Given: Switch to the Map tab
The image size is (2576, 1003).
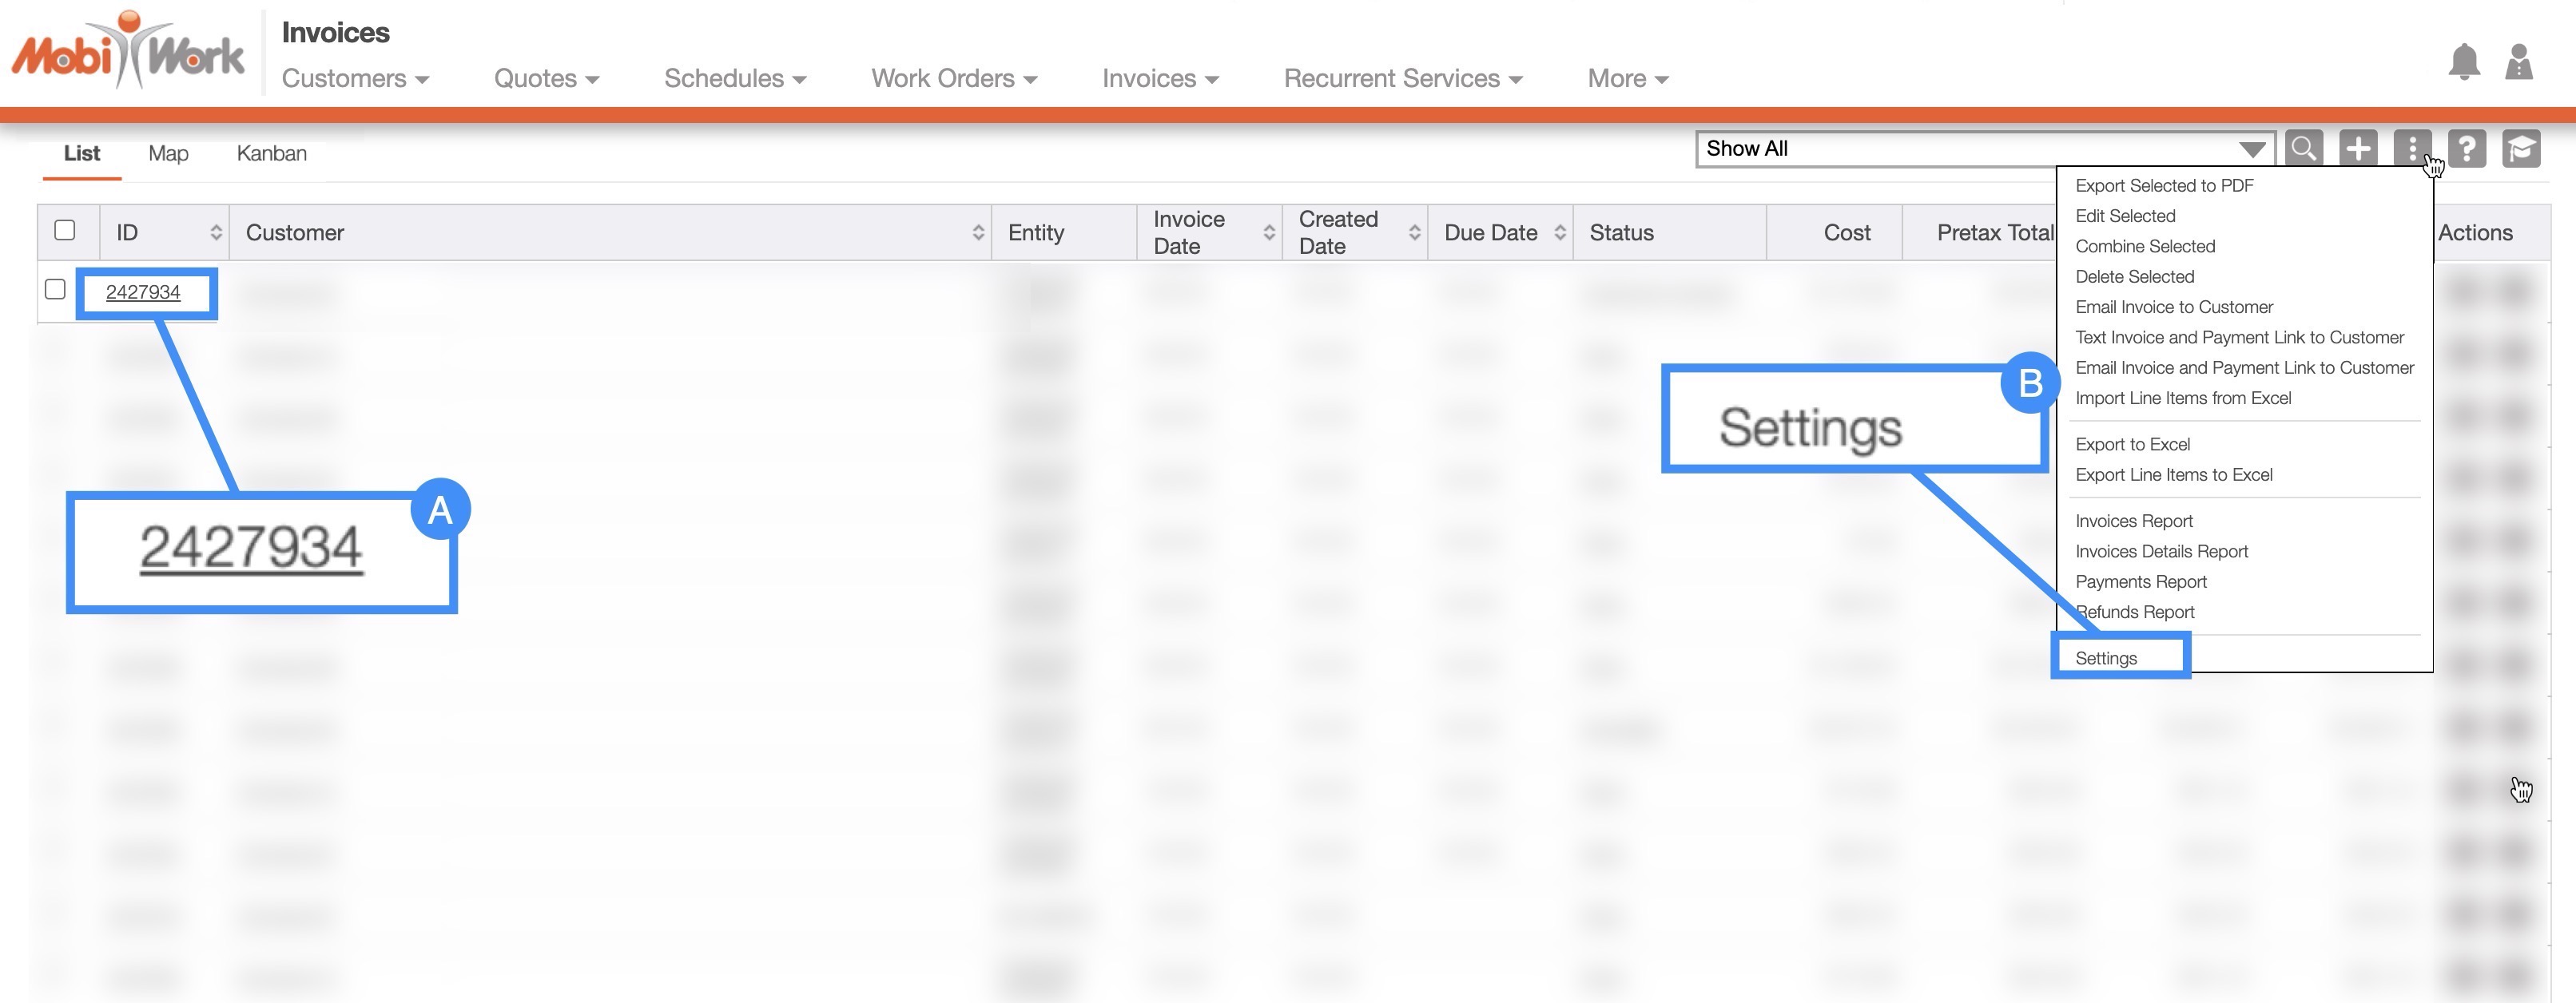Looking at the screenshot, I should pos(168,154).
